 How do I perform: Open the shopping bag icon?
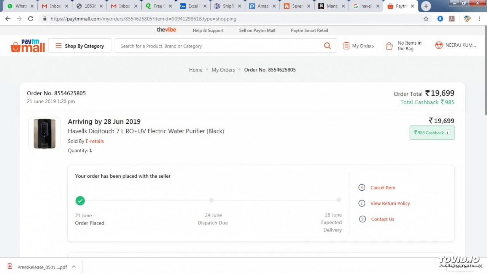(x=389, y=46)
